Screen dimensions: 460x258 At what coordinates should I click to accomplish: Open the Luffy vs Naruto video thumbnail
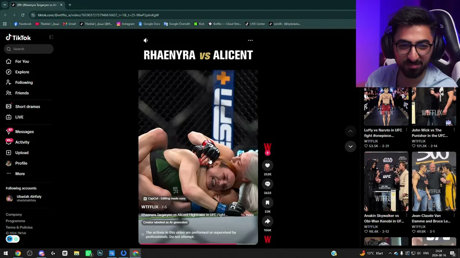click(386, 106)
